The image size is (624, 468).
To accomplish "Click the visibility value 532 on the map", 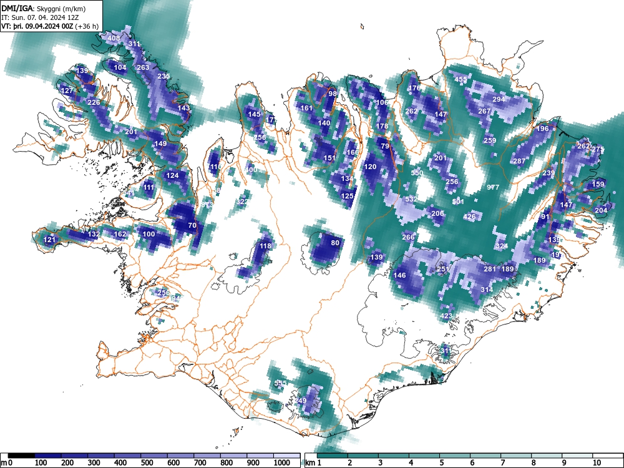I will (411, 199).
